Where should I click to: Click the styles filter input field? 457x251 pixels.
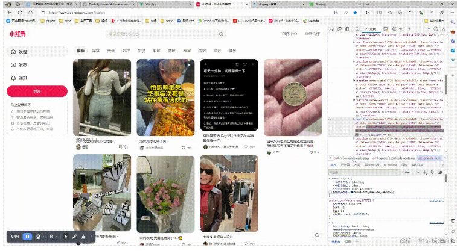[x=365, y=172]
